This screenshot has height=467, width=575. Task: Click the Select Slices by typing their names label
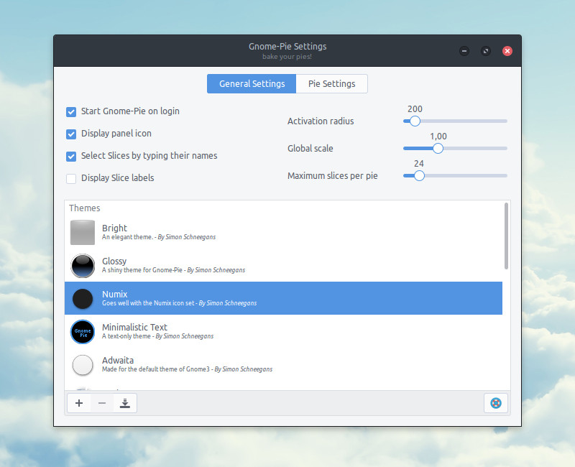149,156
